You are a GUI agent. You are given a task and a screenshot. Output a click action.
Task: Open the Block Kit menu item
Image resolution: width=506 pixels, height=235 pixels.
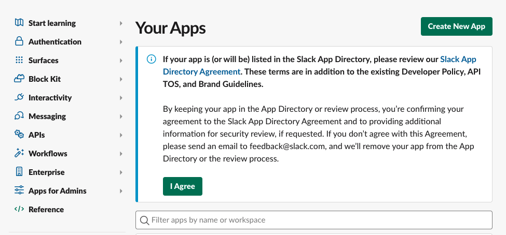pos(45,79)
